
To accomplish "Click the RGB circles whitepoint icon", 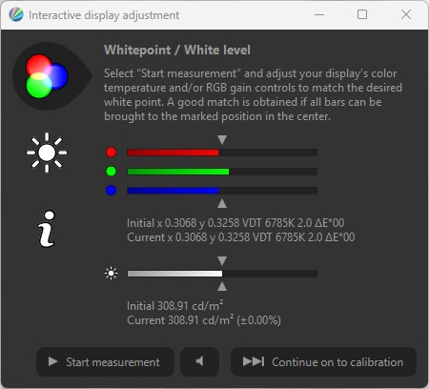I will 47,76.
